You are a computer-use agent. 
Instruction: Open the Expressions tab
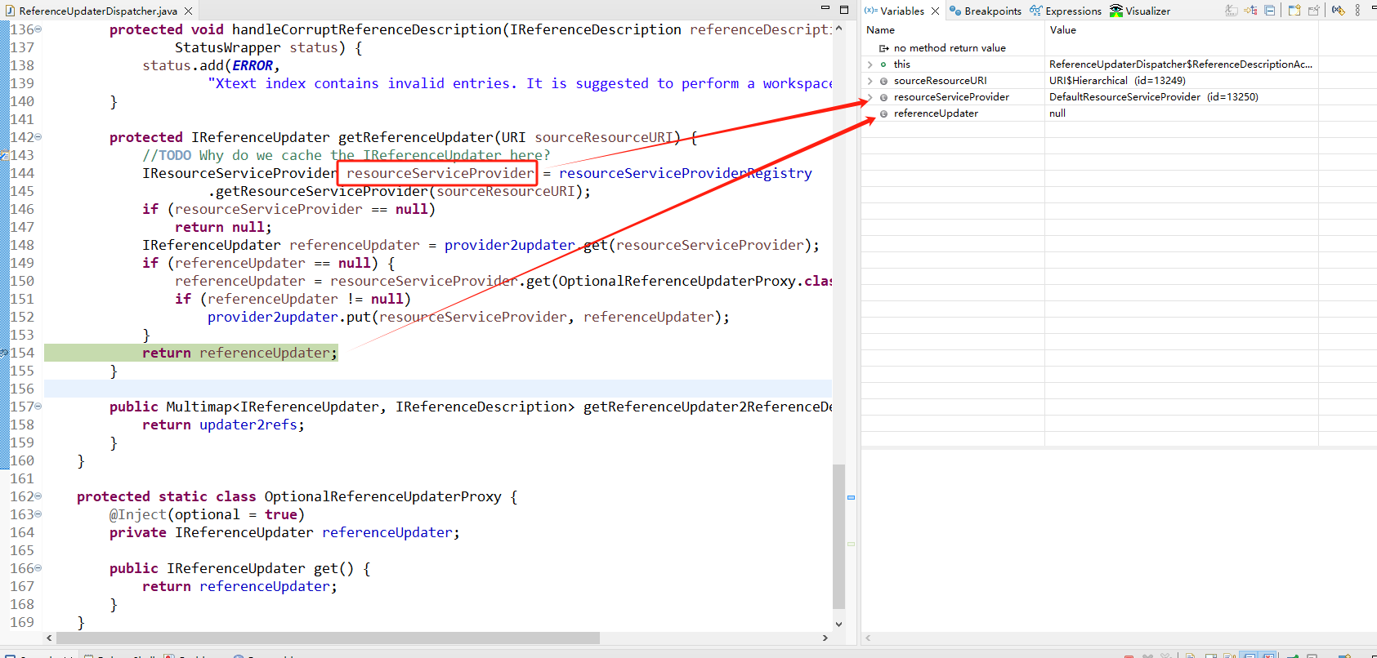(x=1066, y=11)
